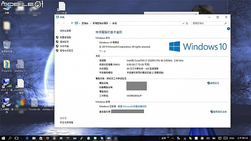Click the active System window taskbar button

(109, 138)
